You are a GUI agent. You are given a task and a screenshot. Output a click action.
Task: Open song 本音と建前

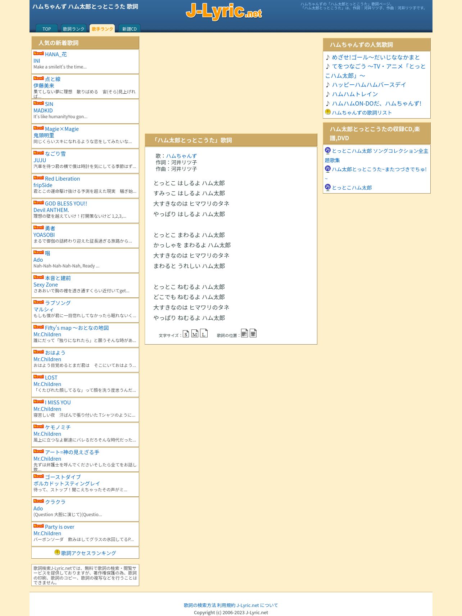coord(58,278)
